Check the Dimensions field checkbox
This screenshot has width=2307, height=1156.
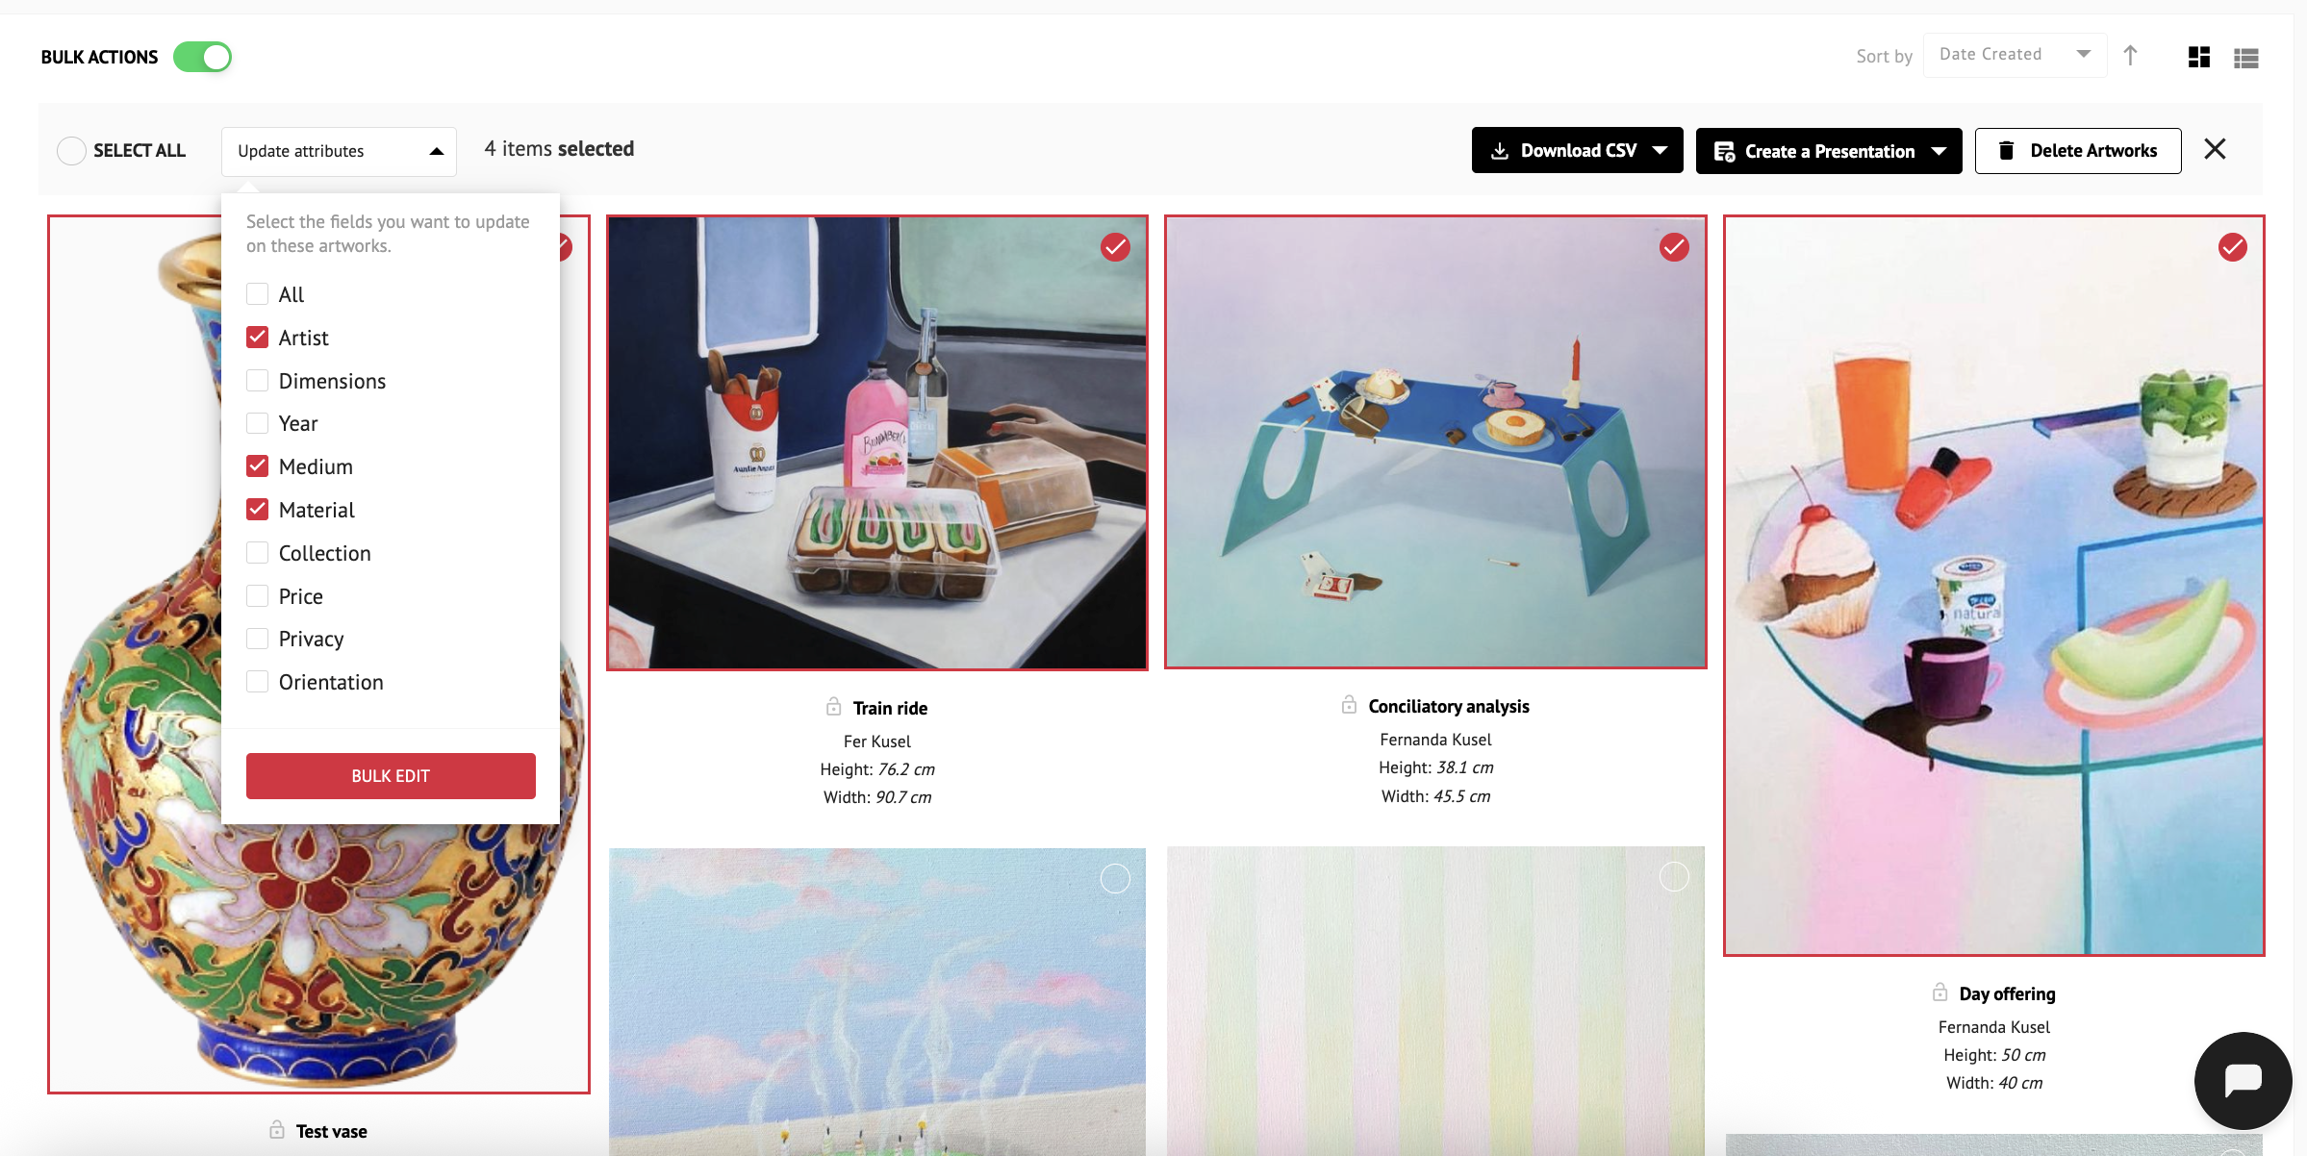click(x=257, y=380)
